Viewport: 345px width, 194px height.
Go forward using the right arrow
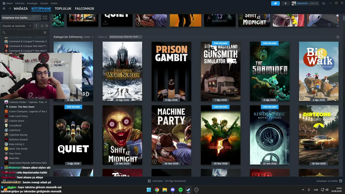point(10,9)
